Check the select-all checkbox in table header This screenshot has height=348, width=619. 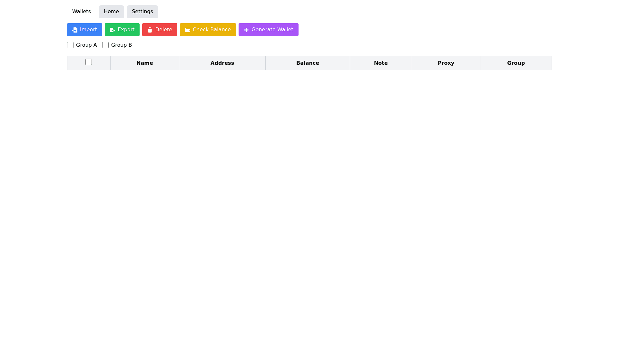[89, 62]
